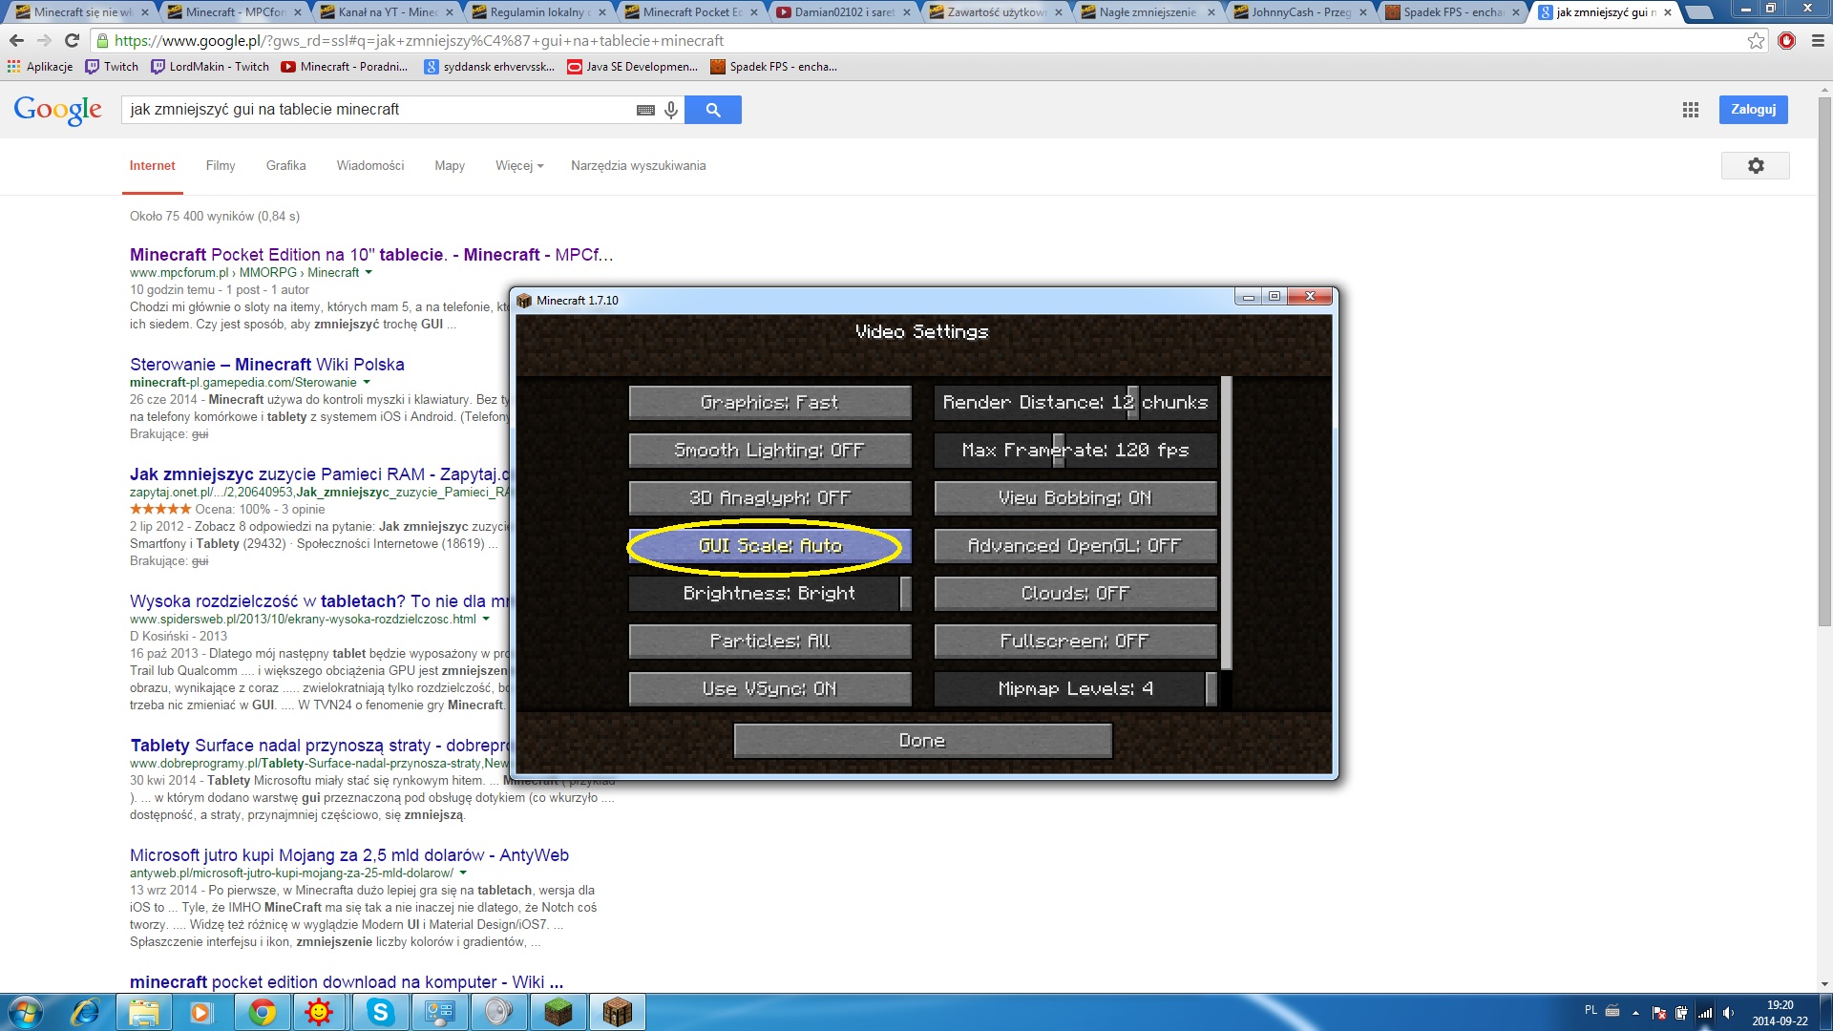Open the PL input language selector

(1591, 1010)
